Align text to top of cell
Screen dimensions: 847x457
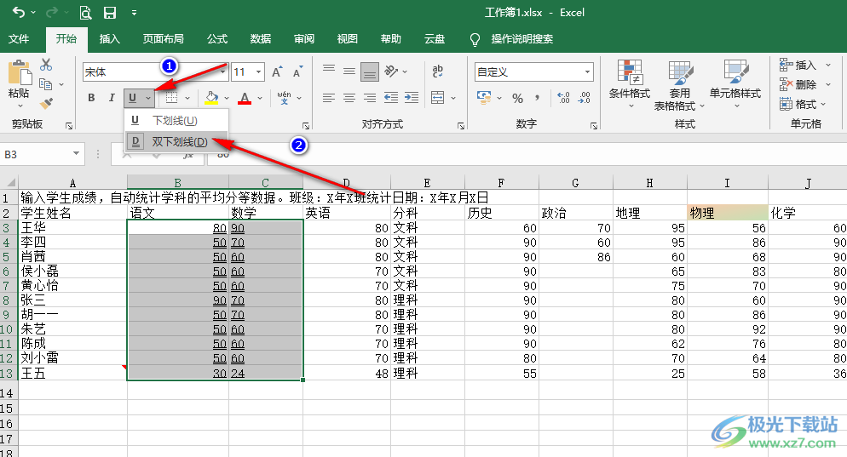click(328, 71)
